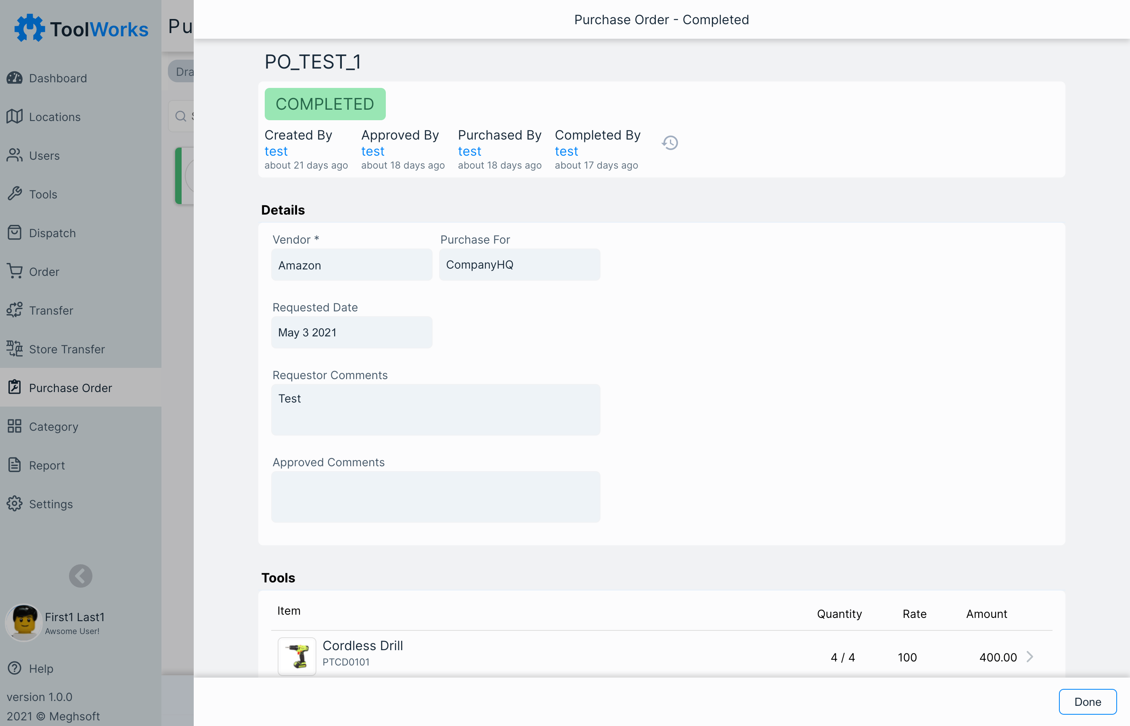
Task: Click the Order cart icon
Action: (x=15, y=271)
